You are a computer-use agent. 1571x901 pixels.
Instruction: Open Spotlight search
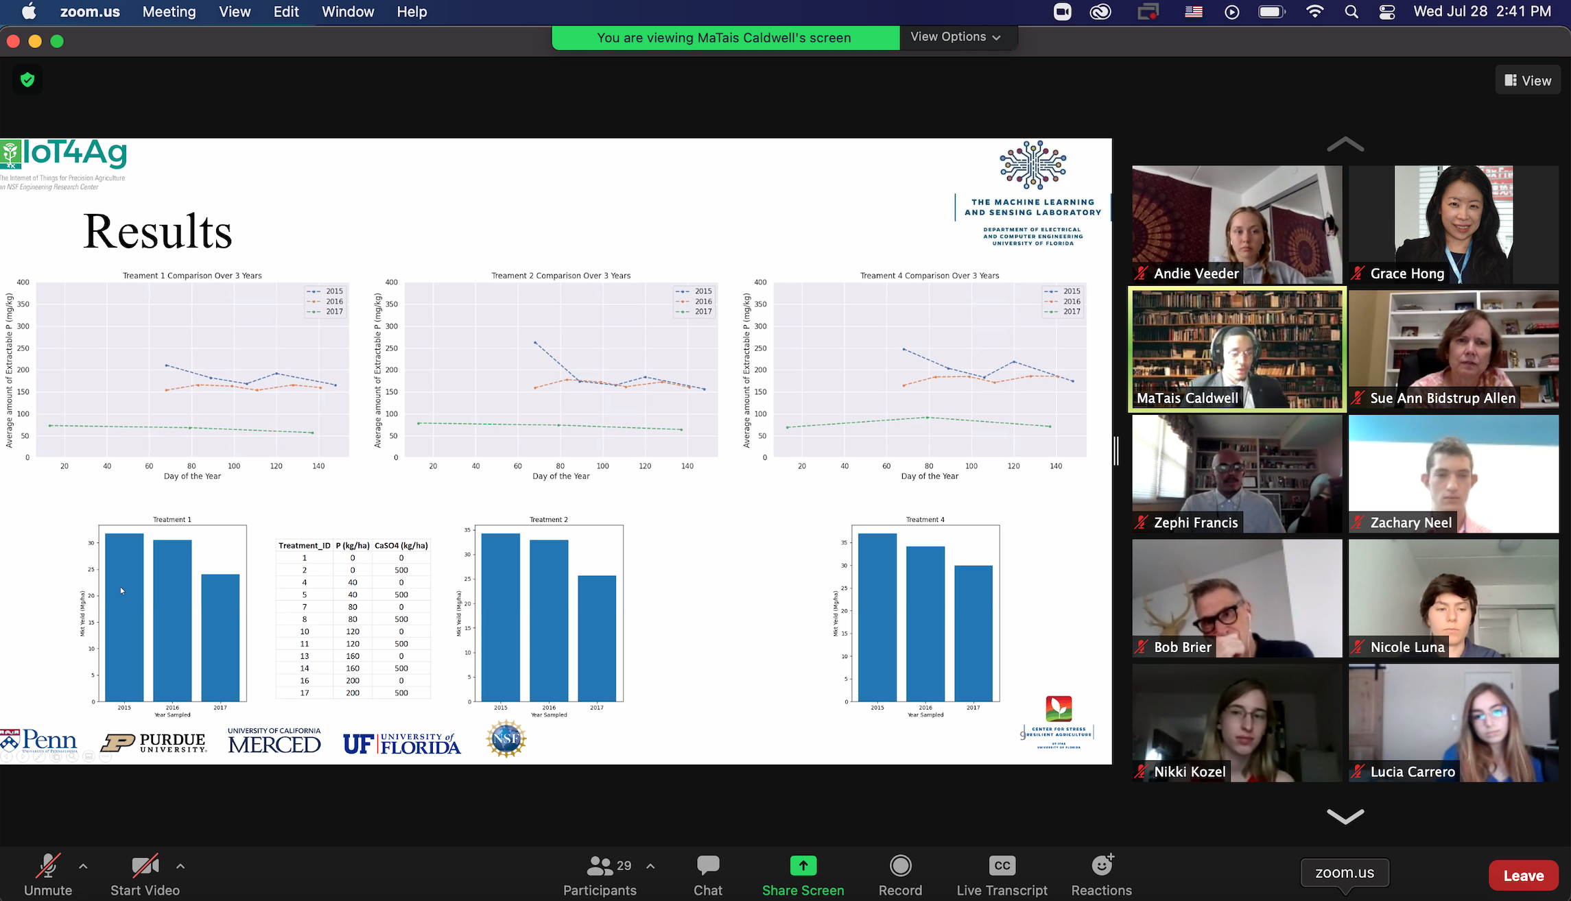[1351, 12]
